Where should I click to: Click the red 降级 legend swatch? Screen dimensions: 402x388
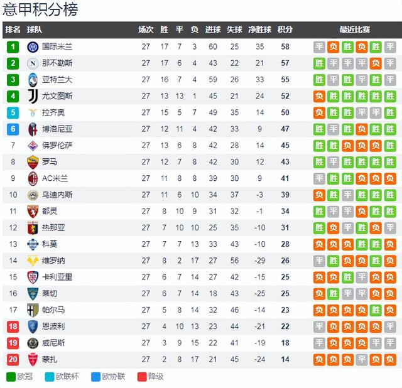coord(142,377)
